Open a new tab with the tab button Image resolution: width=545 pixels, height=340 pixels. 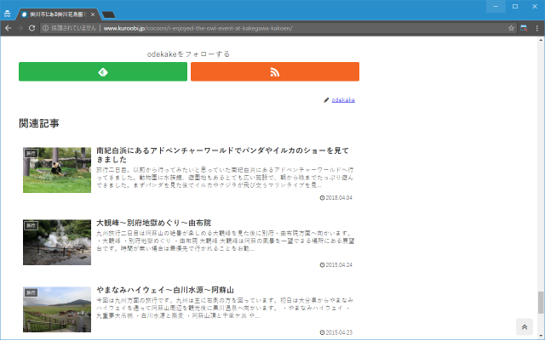[x=109, y=14]
